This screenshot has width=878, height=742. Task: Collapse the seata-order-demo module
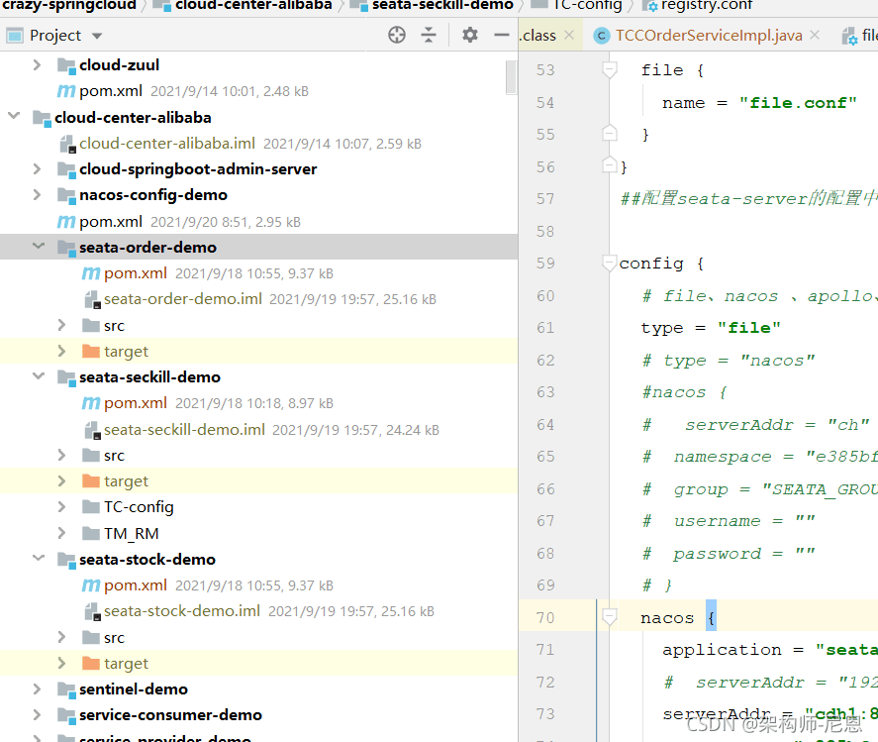(38, 247)
